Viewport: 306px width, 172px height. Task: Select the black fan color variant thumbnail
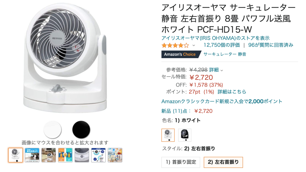coord(185,135)
